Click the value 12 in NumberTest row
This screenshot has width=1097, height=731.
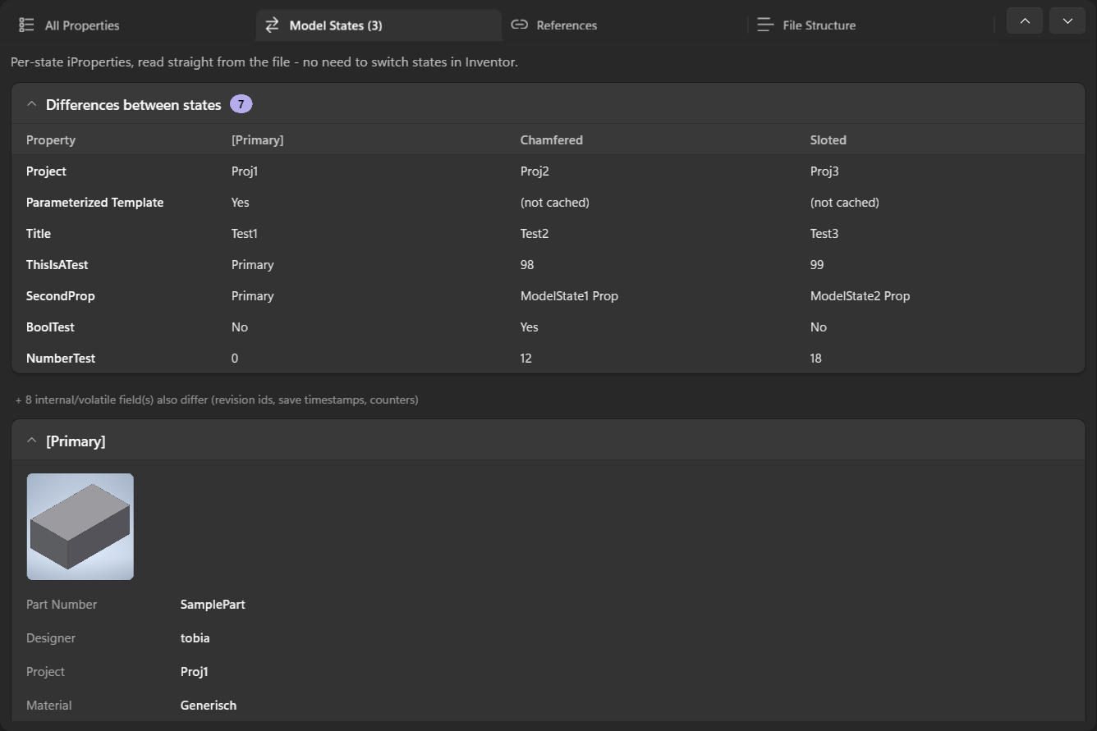[526, 359]
